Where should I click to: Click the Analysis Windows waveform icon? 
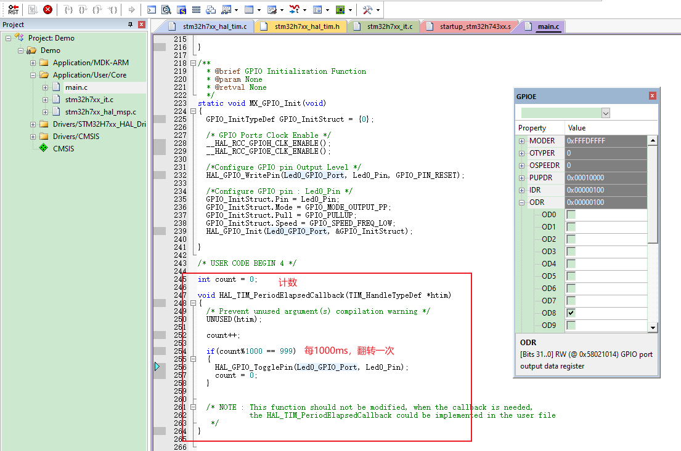tap(294, 9)
